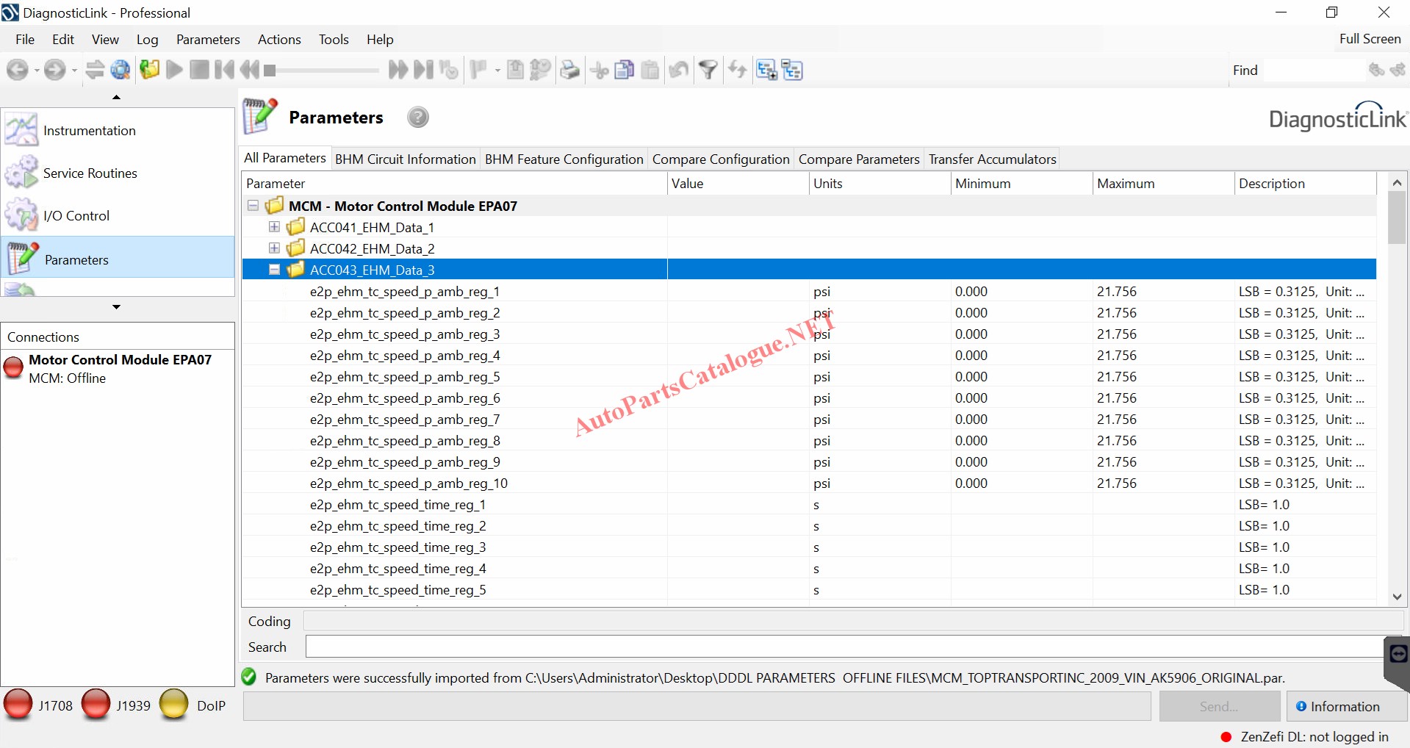
Task: Open Instrumentation from the sidebar
Action: 89,131
